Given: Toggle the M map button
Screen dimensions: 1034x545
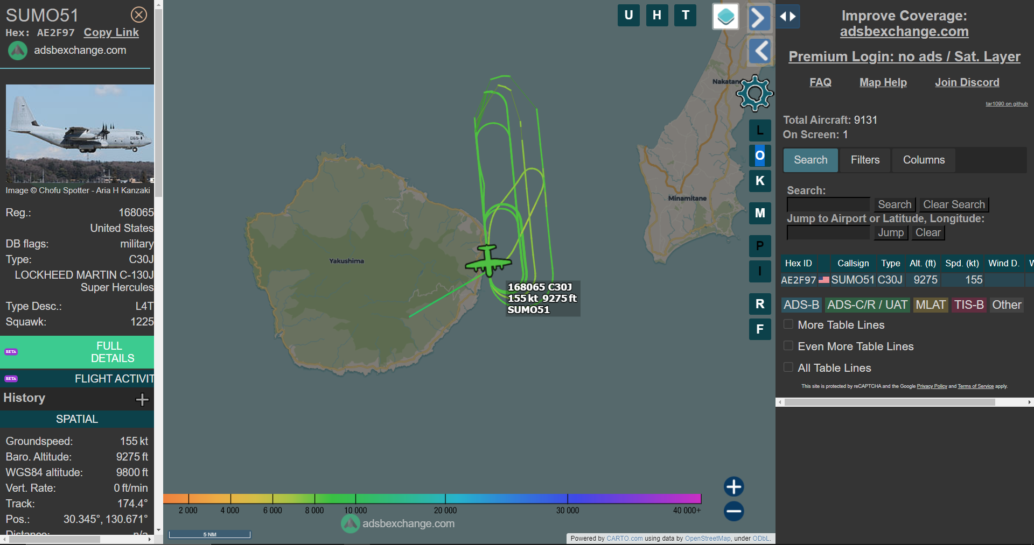Looking at the screenshot, I should (760, 213).
